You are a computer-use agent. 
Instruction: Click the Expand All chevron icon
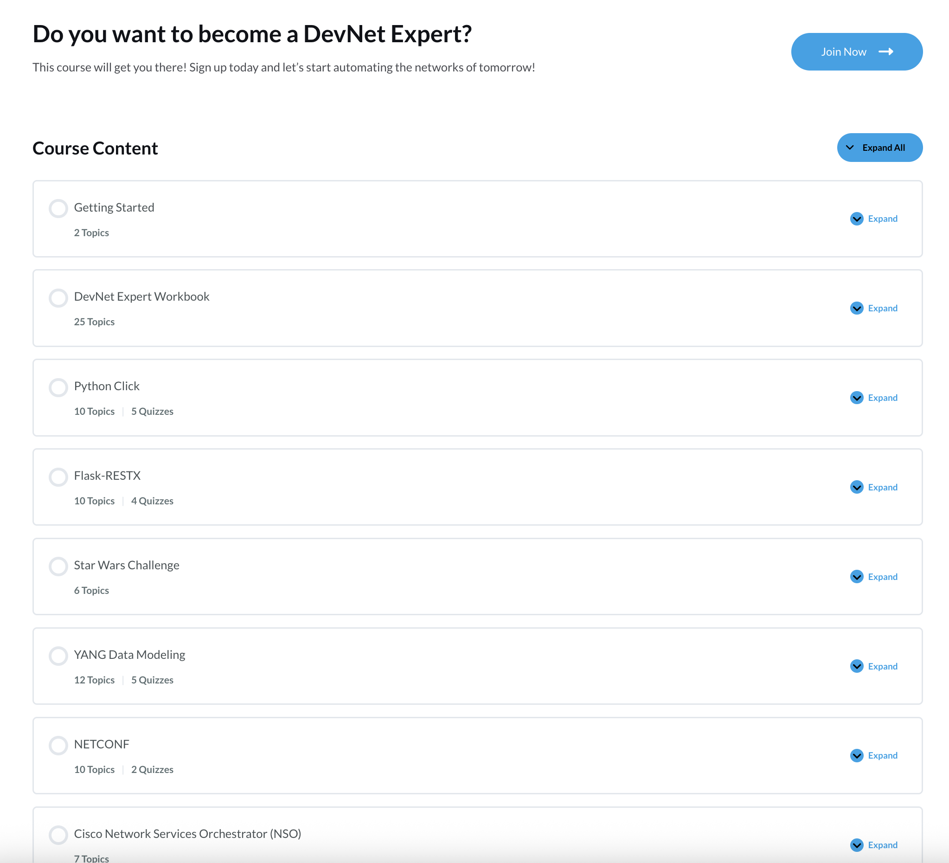pos(850,148)
